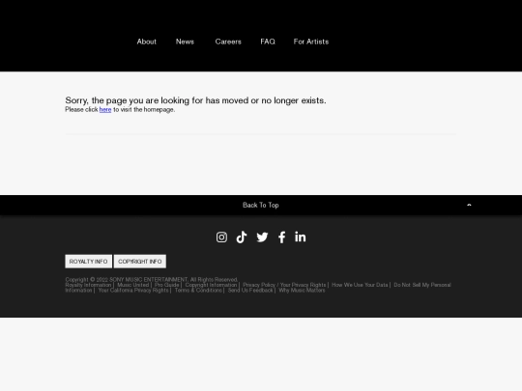This screenshot has width=522, height=391.
Task: Open Do Not Sell My Personal Information link
Action: coord(422,285)
